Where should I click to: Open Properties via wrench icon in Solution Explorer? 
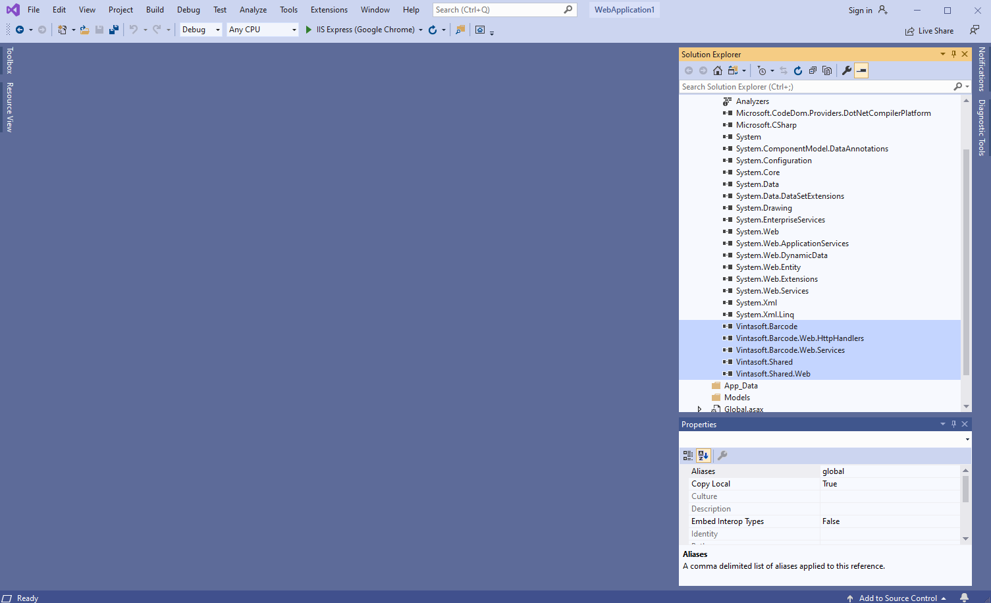tap(847, 70)
